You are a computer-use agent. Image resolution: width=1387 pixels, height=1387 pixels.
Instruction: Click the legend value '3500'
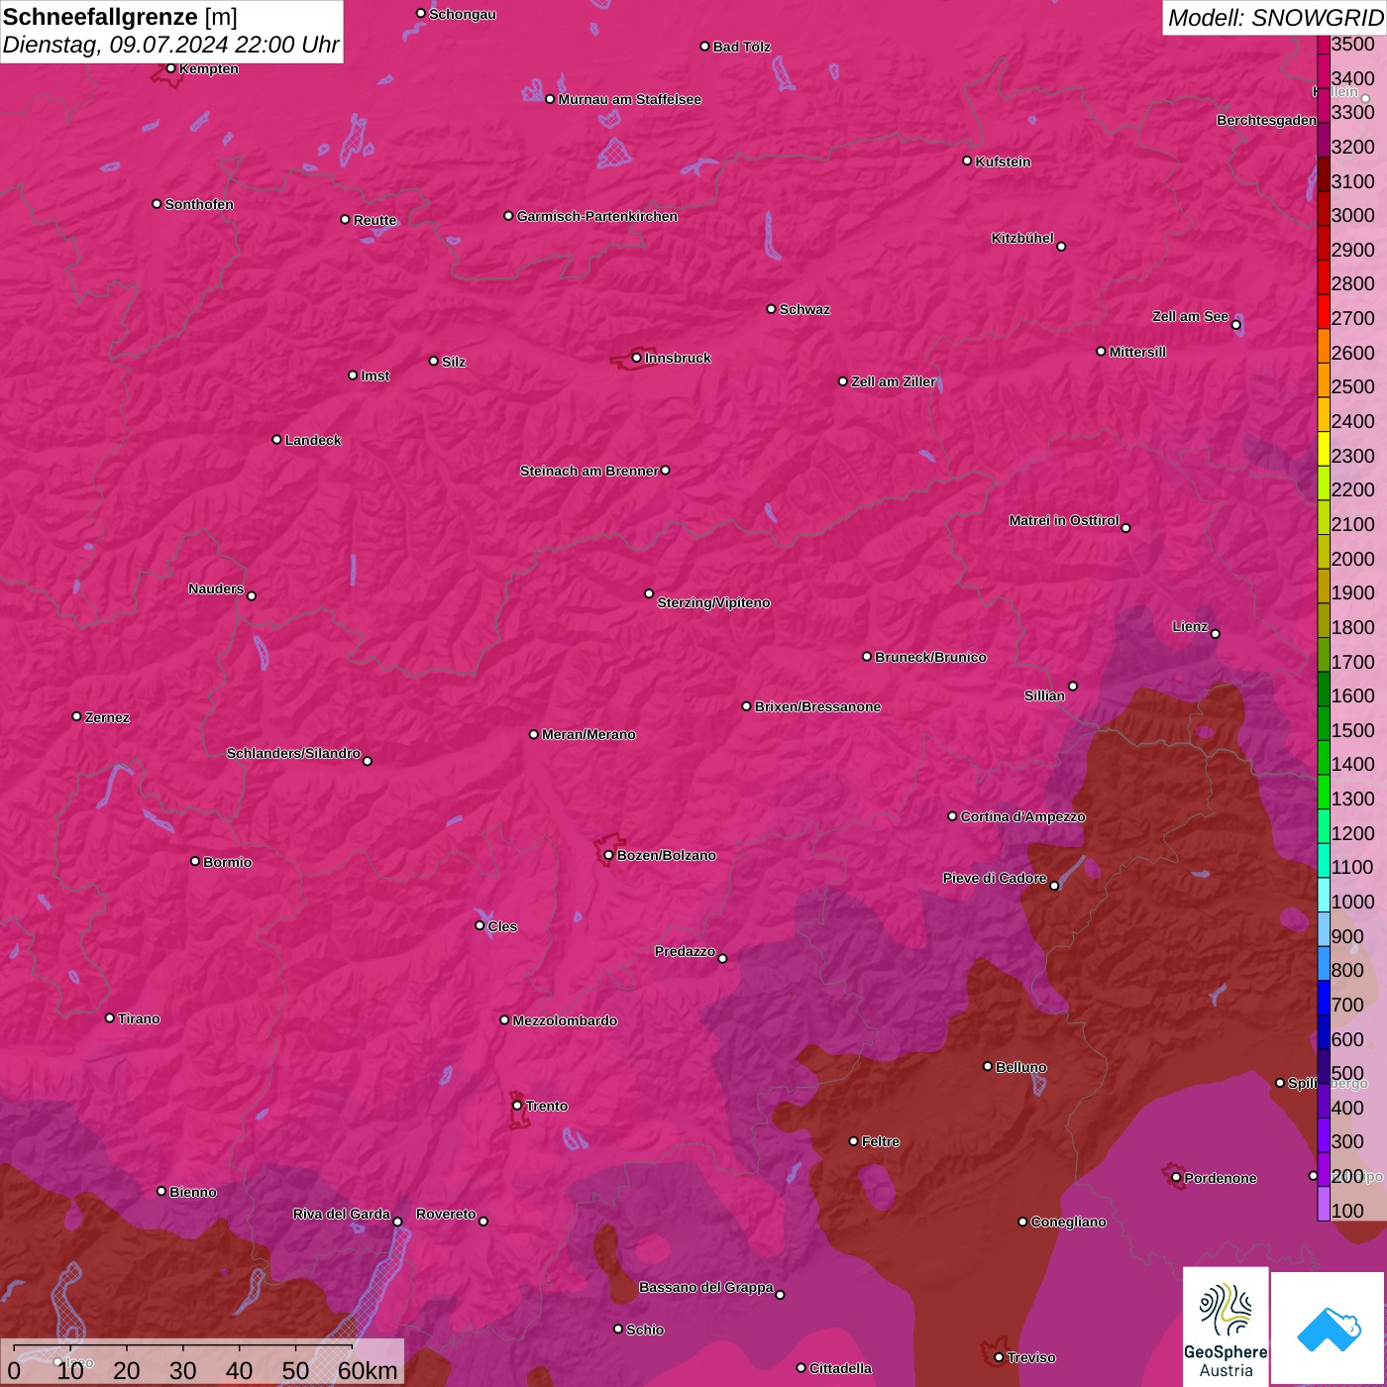(1353, 44)
